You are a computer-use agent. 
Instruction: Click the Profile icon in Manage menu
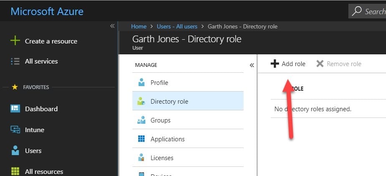(x=141, y=82)
